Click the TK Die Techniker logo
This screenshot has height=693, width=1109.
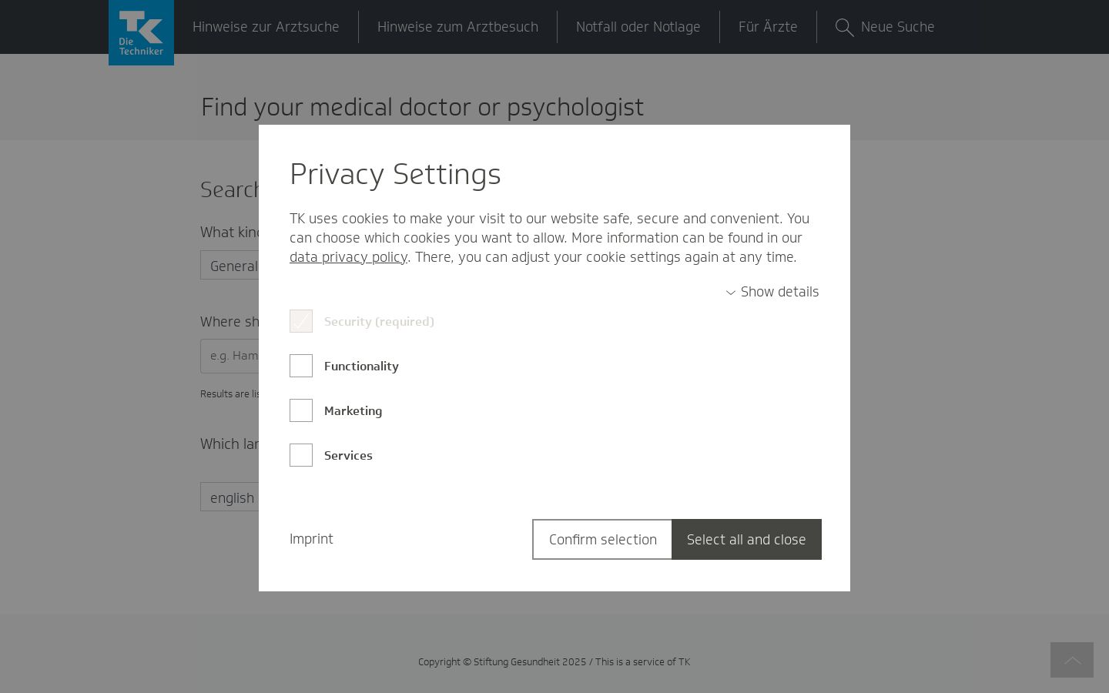pyautogui.click(x=141, y=32)
